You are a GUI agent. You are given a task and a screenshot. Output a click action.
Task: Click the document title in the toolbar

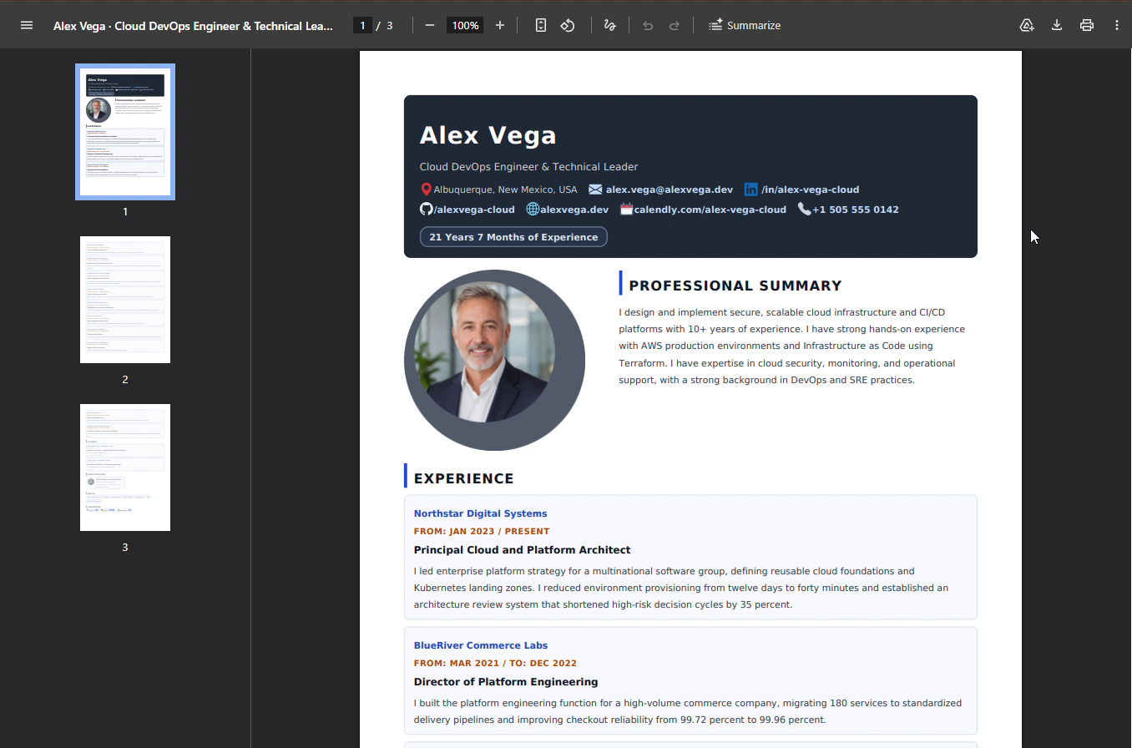193,25
